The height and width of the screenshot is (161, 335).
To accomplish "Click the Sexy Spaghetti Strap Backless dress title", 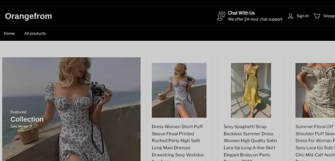I will coord(250,143).
